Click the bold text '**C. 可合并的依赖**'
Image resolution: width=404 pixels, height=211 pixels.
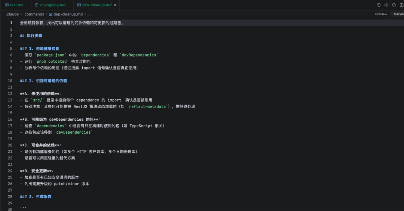click(x=40, y=145)
